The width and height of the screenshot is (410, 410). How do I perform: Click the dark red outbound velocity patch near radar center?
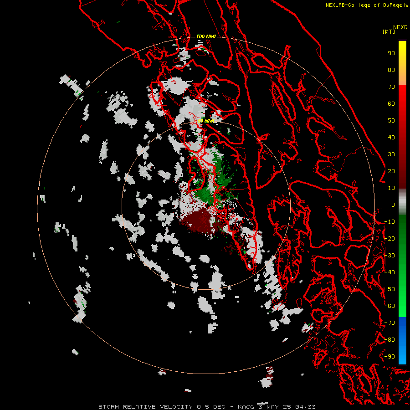click(200, 221)
